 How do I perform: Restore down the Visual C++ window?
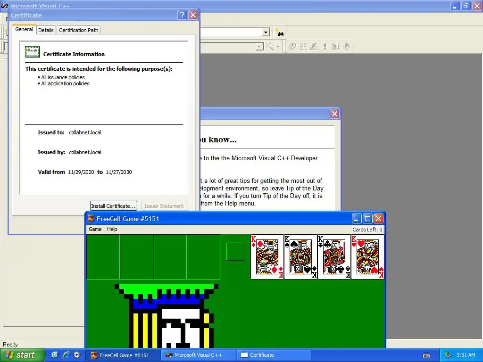[x=466, y=6]
